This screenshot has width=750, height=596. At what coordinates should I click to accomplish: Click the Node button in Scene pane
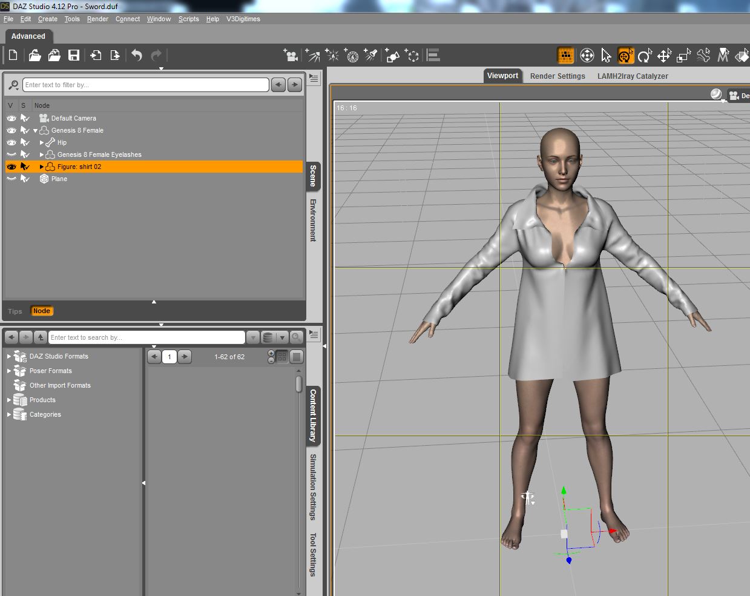(x=42, y=311)
